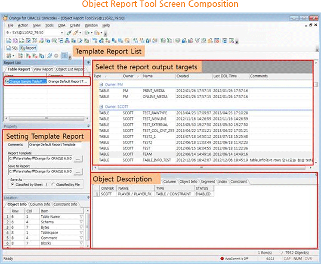Click the orange clock icon in the main toolbar
The width and height of the screenshot is (321, 264).
click(x=127, y=40)
